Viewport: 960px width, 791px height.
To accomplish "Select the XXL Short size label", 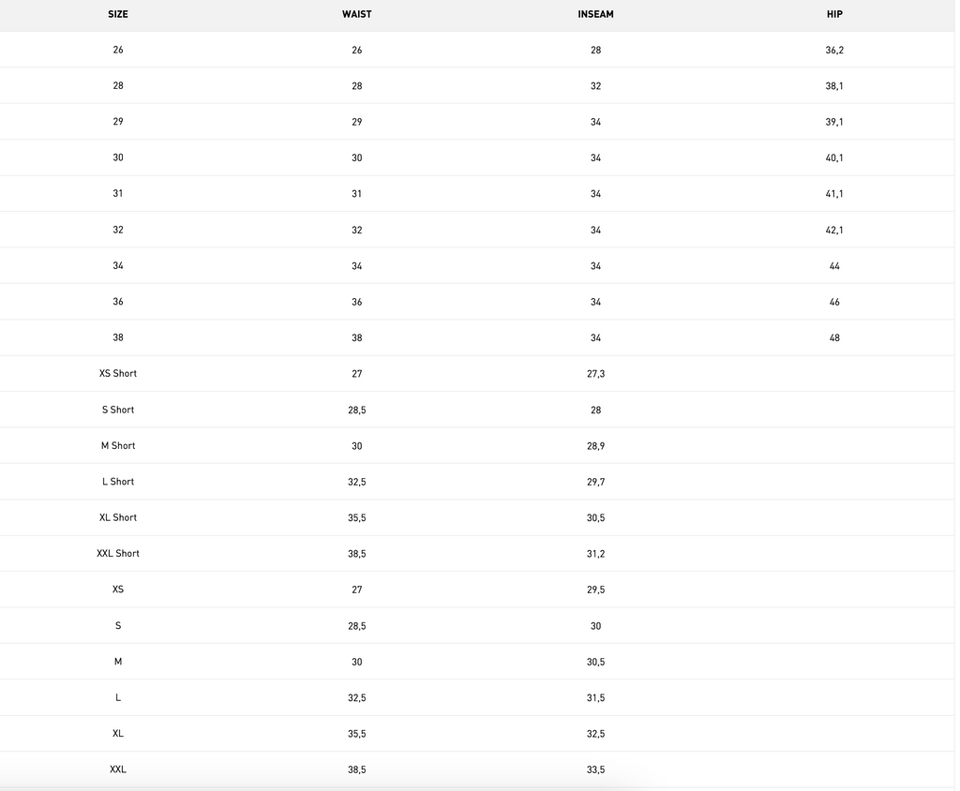I will [x=118, y=554].
